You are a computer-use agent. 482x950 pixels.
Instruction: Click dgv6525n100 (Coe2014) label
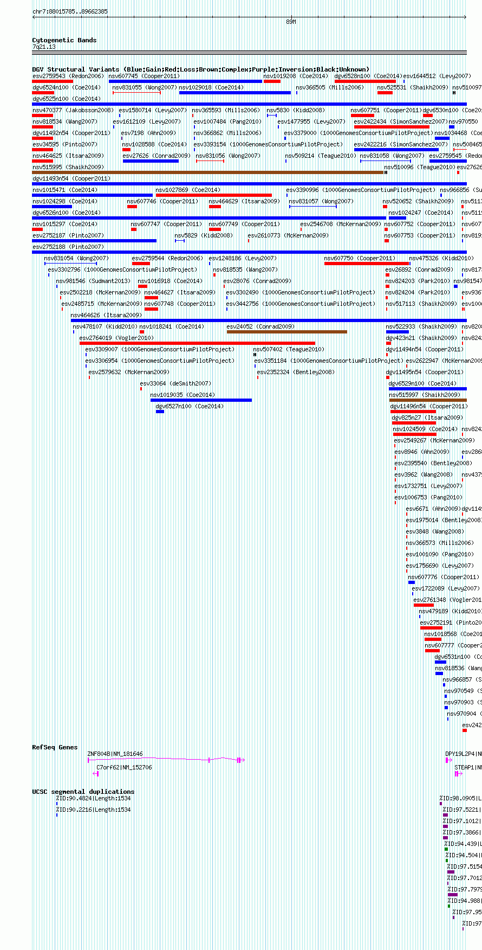coord(67,99)
